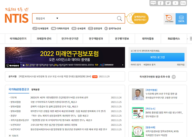Open the 데이터활용 menu

[x=148, y=39]
